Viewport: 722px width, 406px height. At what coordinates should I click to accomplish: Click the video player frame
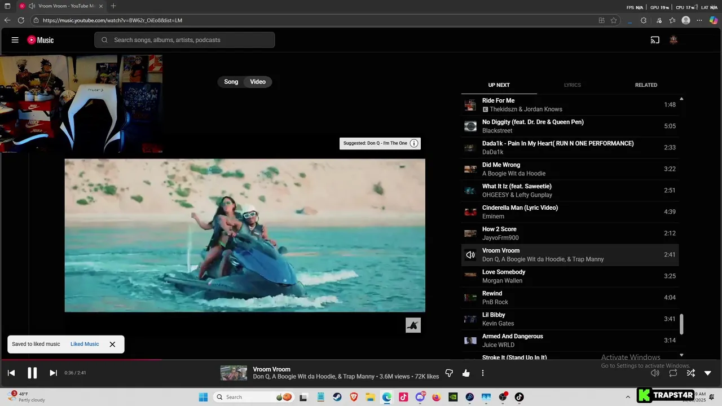(245, 235)
